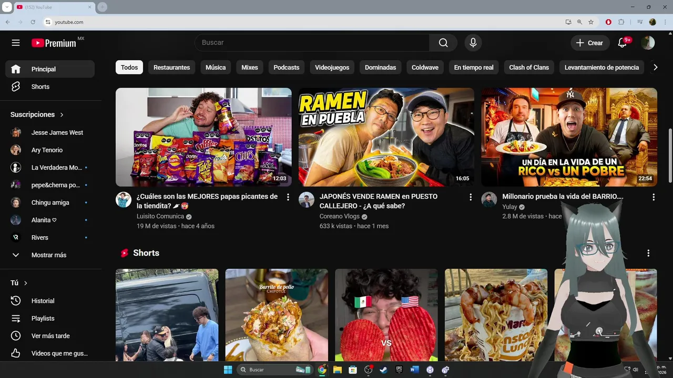The image size is (673, 378).
Task: Select the Restaurantes filter chip
Action: [x=172, y=67]
